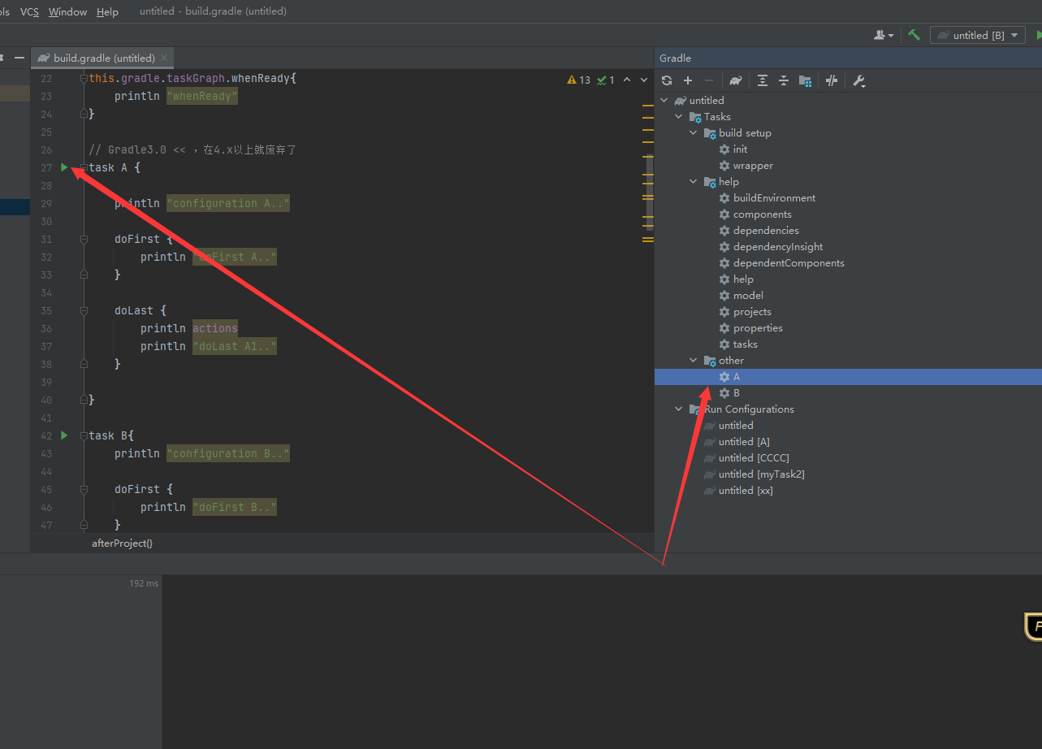Click the green checkmark typo indicator
The height and width of the screenshot is (749, 1042).
pyautogui.click(x=606, y=80)
